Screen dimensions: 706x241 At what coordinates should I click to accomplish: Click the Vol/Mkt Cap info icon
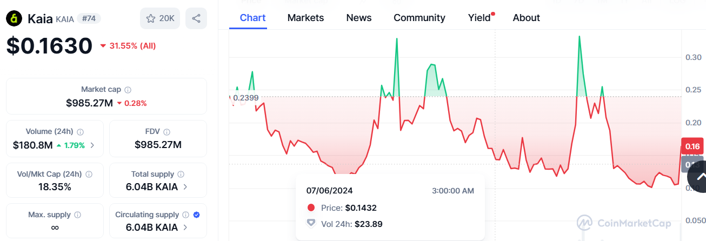coord(89,175)
